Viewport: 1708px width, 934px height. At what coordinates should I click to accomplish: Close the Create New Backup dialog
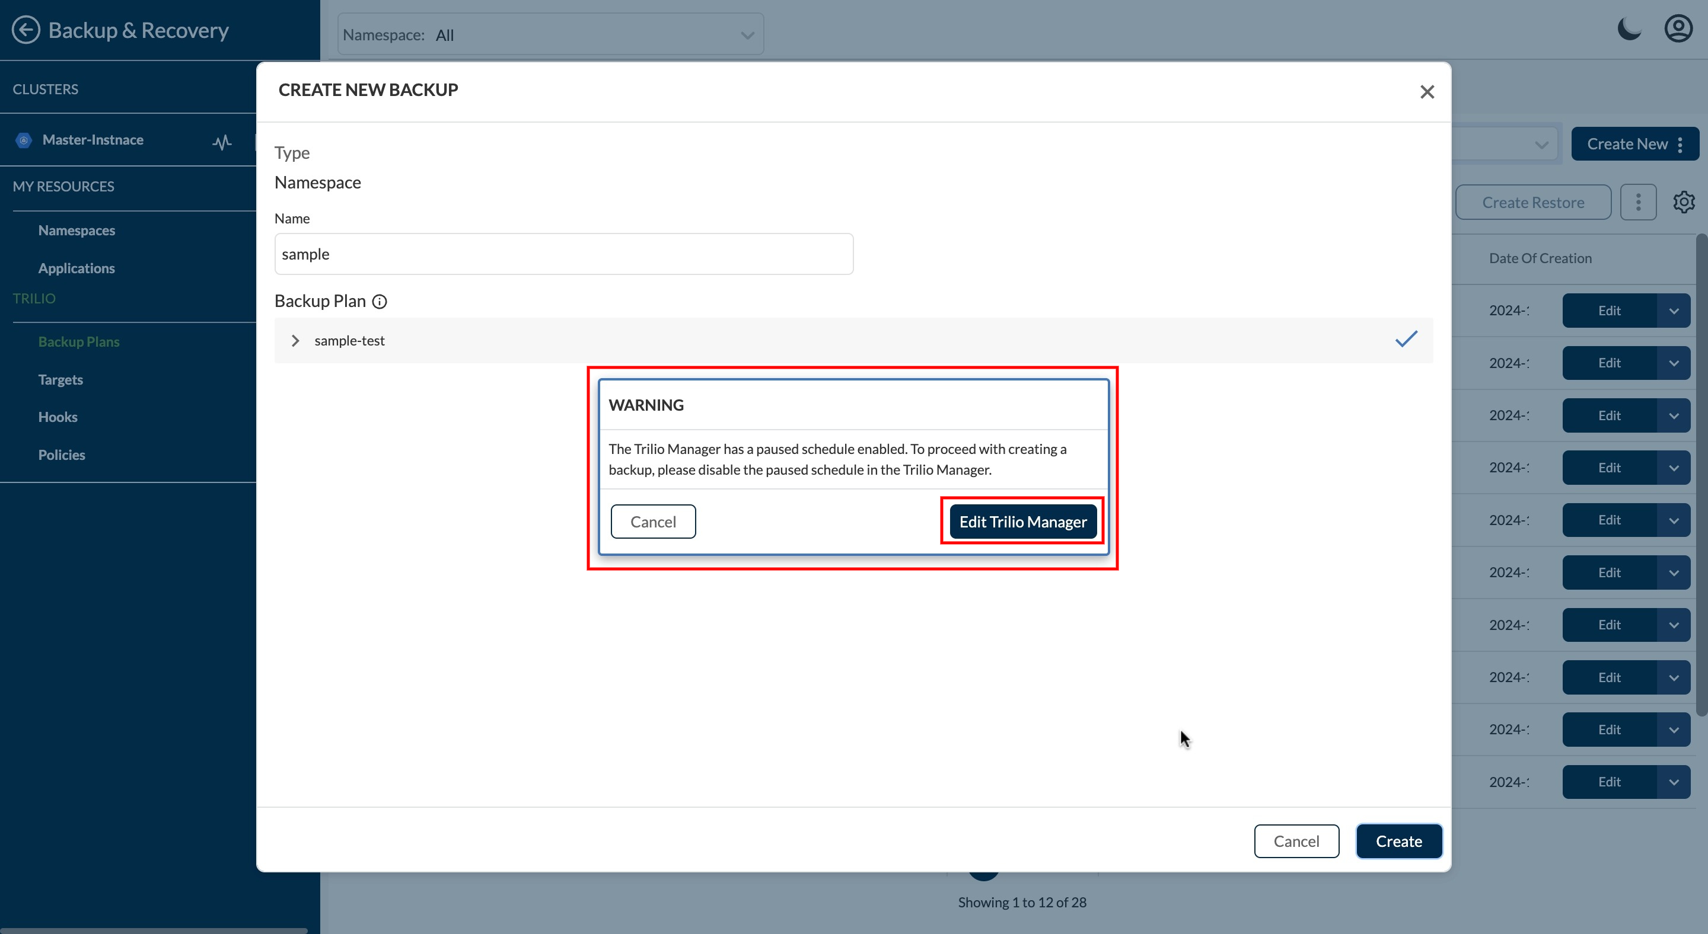tap(1427, 92)
